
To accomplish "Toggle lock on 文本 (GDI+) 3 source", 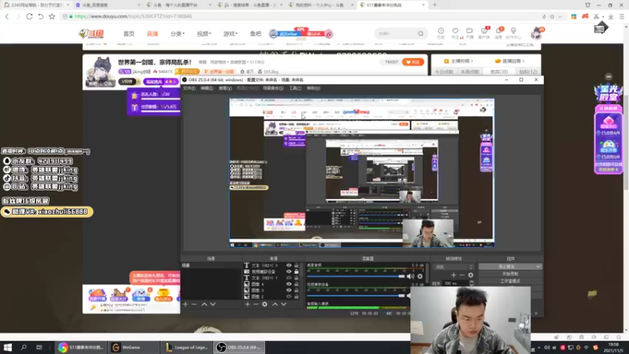I will tap(296, 265).
